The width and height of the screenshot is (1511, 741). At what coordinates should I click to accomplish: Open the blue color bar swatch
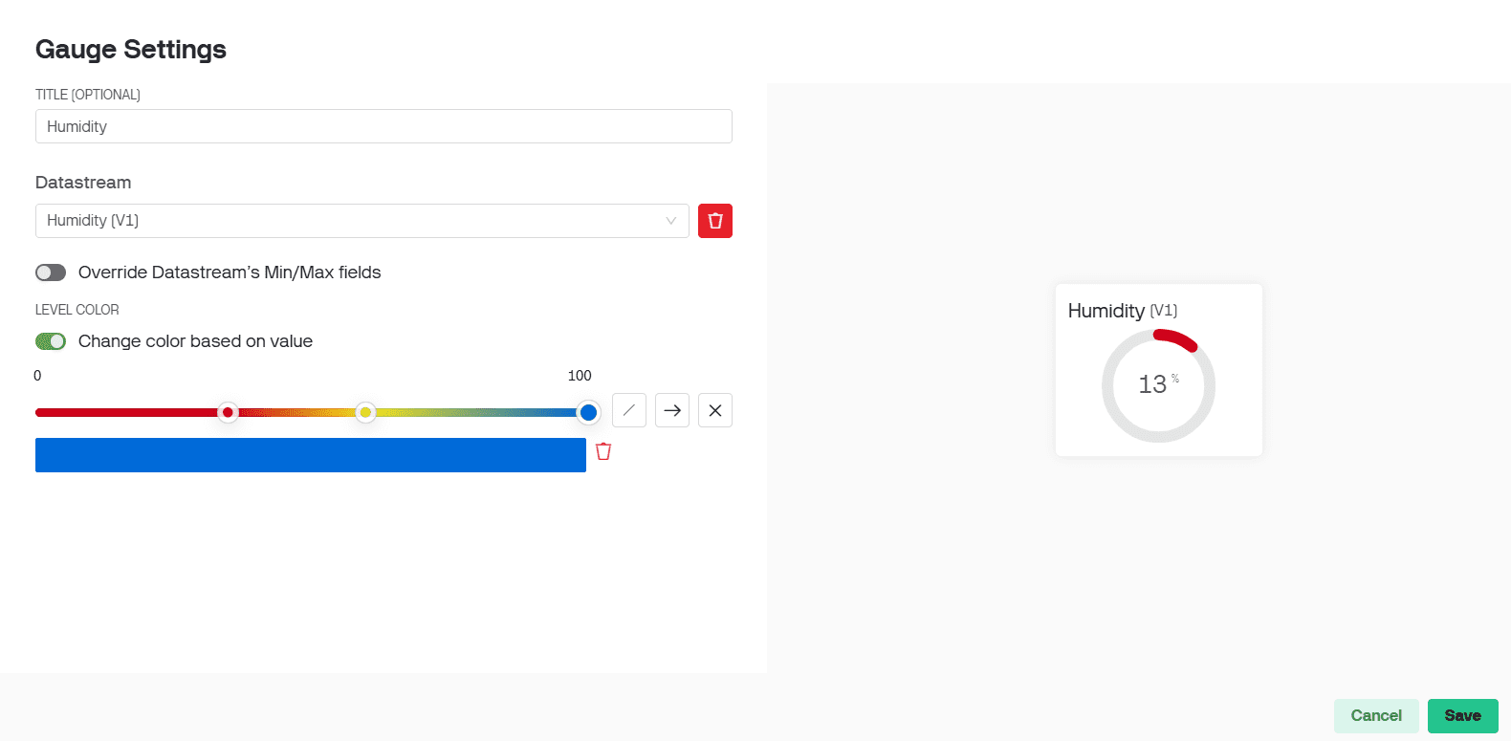[x=310, y=455]
